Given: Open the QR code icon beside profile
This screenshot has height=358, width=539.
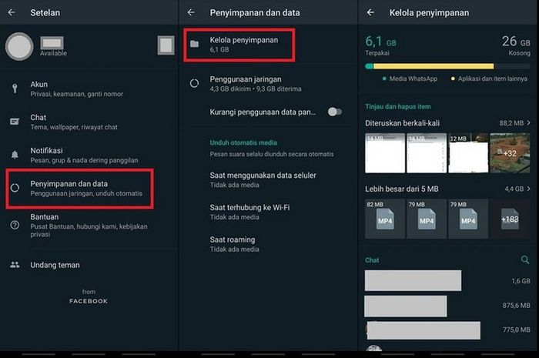Looking at the screenshot, I should click(166, 45).
